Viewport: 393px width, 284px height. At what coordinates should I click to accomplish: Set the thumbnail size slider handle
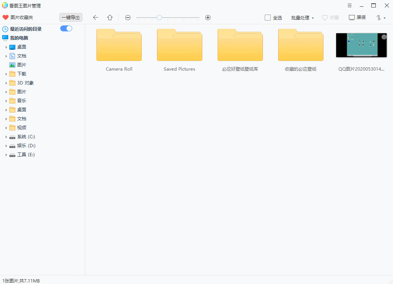click(159, 18)
